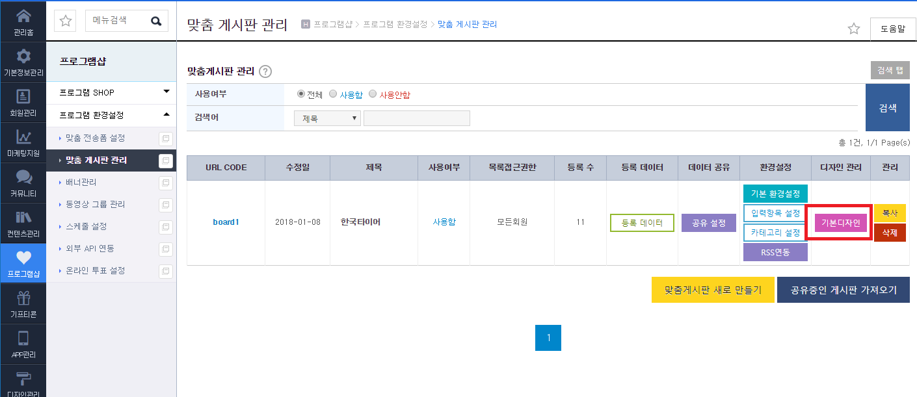Select the 전체 radio button
The width and height of the screenshot is (917, 397).
[x=301, y=94]
